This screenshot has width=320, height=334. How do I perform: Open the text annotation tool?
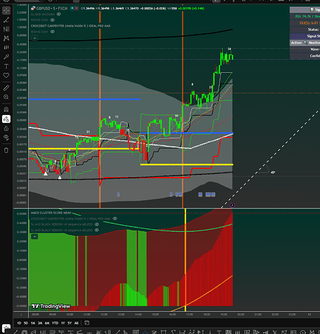coord(6,66)
